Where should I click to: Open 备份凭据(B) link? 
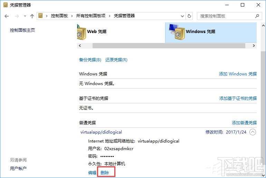[90, 60]
